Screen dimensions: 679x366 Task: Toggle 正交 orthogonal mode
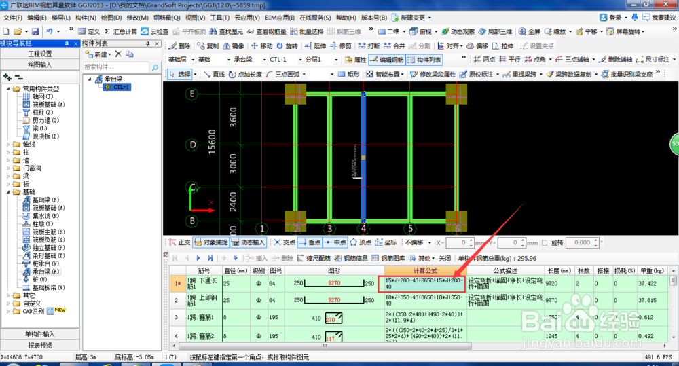pos(180,242)
